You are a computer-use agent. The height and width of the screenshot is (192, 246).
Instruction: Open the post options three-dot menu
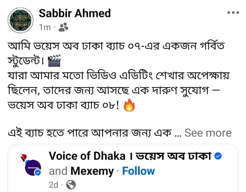(x=233, y=13)
